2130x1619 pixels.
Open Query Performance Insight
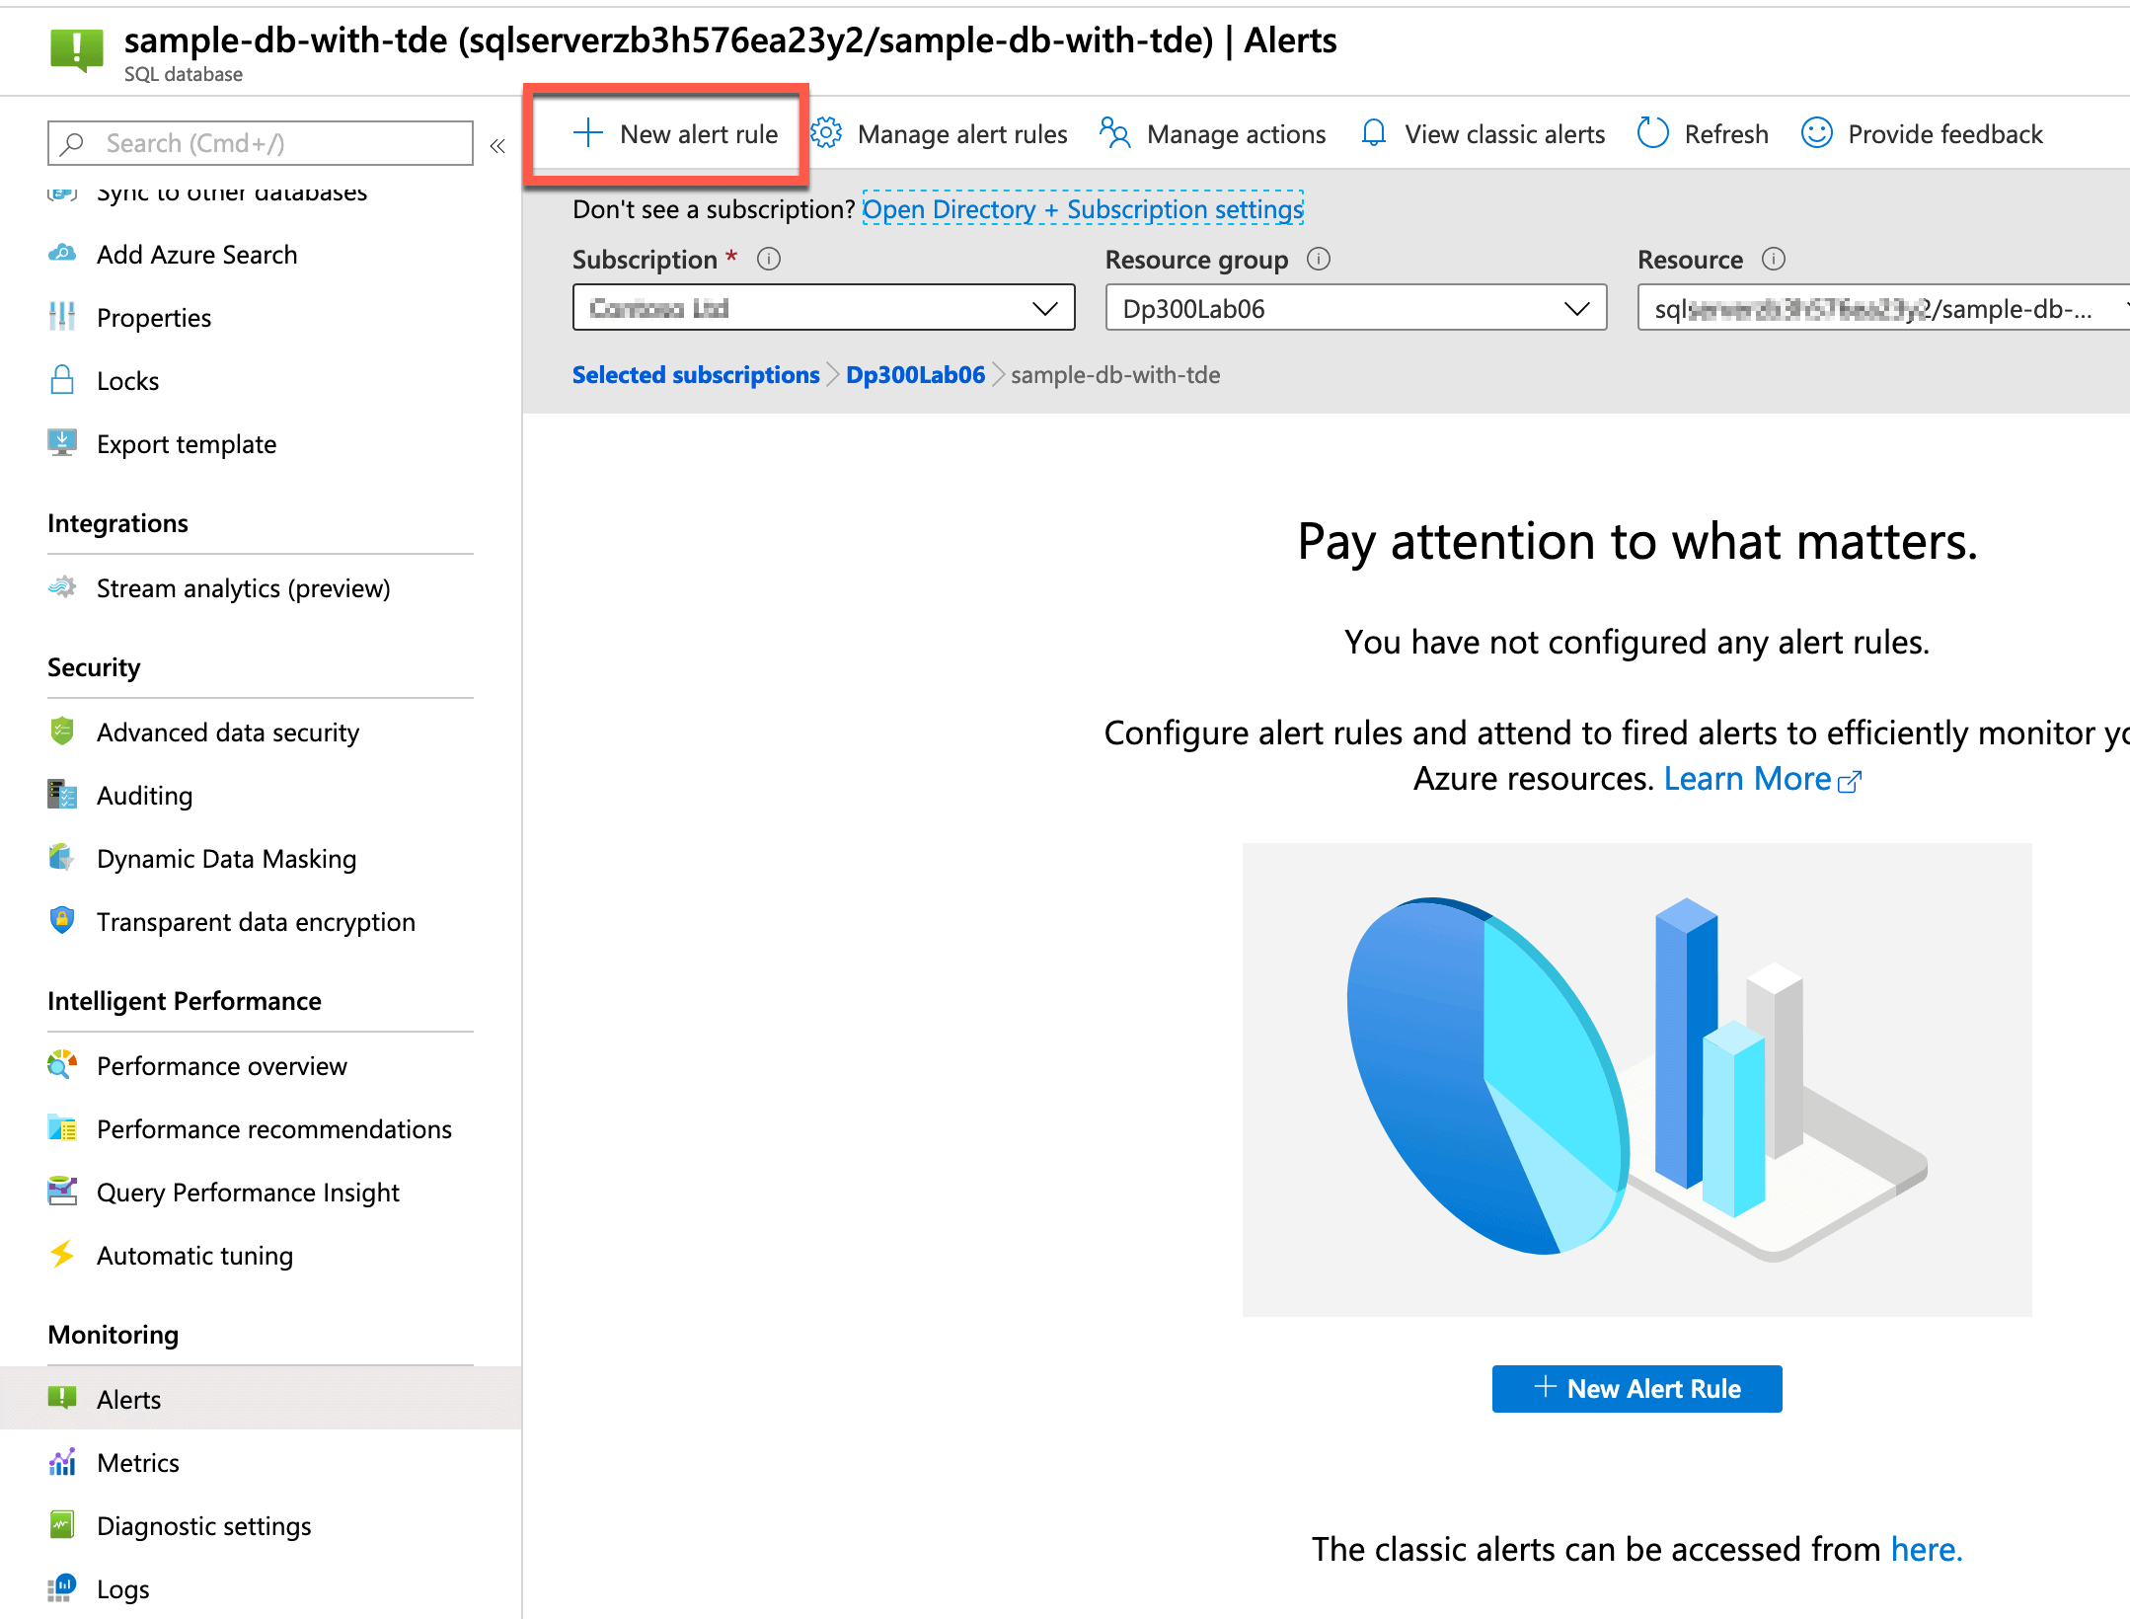coord(248,1192)
